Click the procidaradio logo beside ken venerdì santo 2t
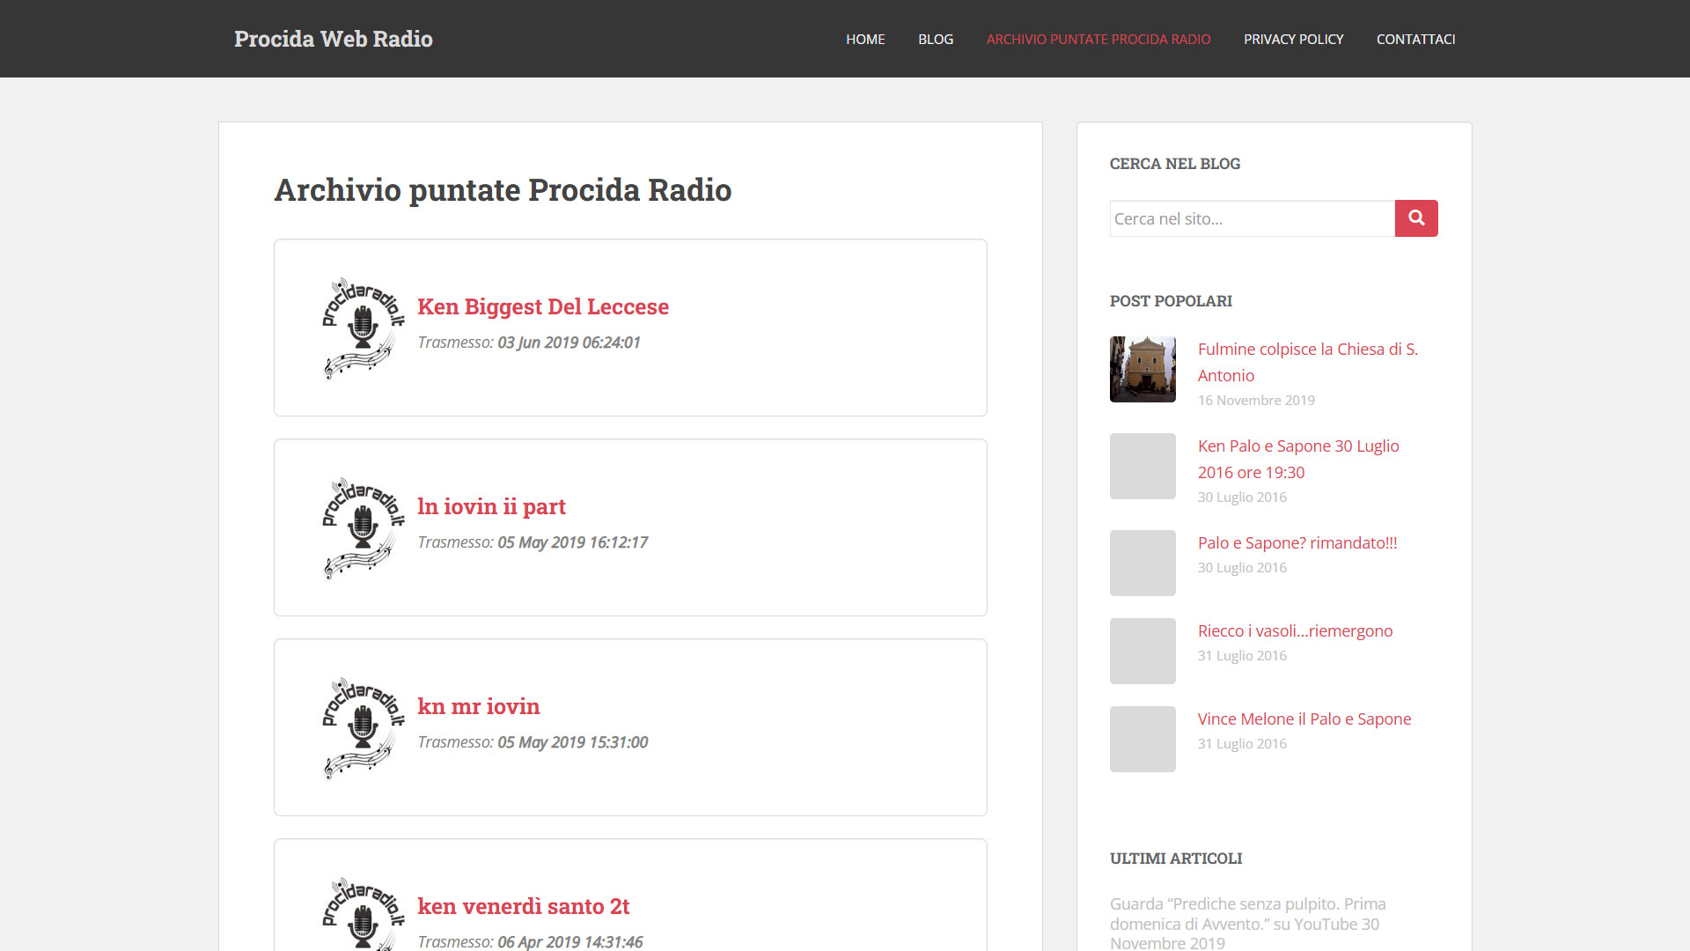 tap(363, 916)
